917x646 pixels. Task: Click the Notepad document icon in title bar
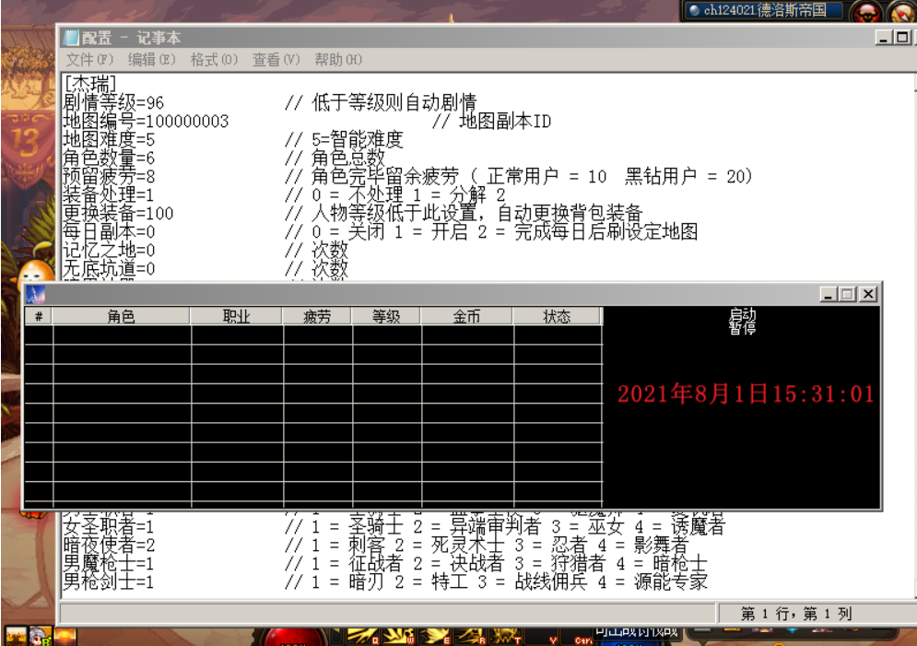pyautogui.click(x=71, y=38)
